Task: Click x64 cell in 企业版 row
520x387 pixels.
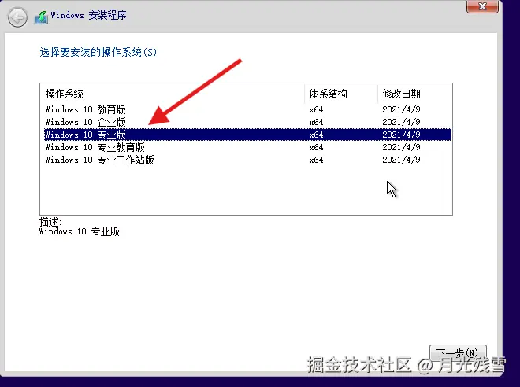Action: 316,122
